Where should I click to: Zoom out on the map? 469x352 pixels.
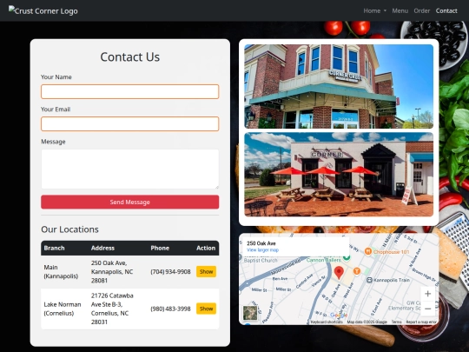[x=427, y=309]
